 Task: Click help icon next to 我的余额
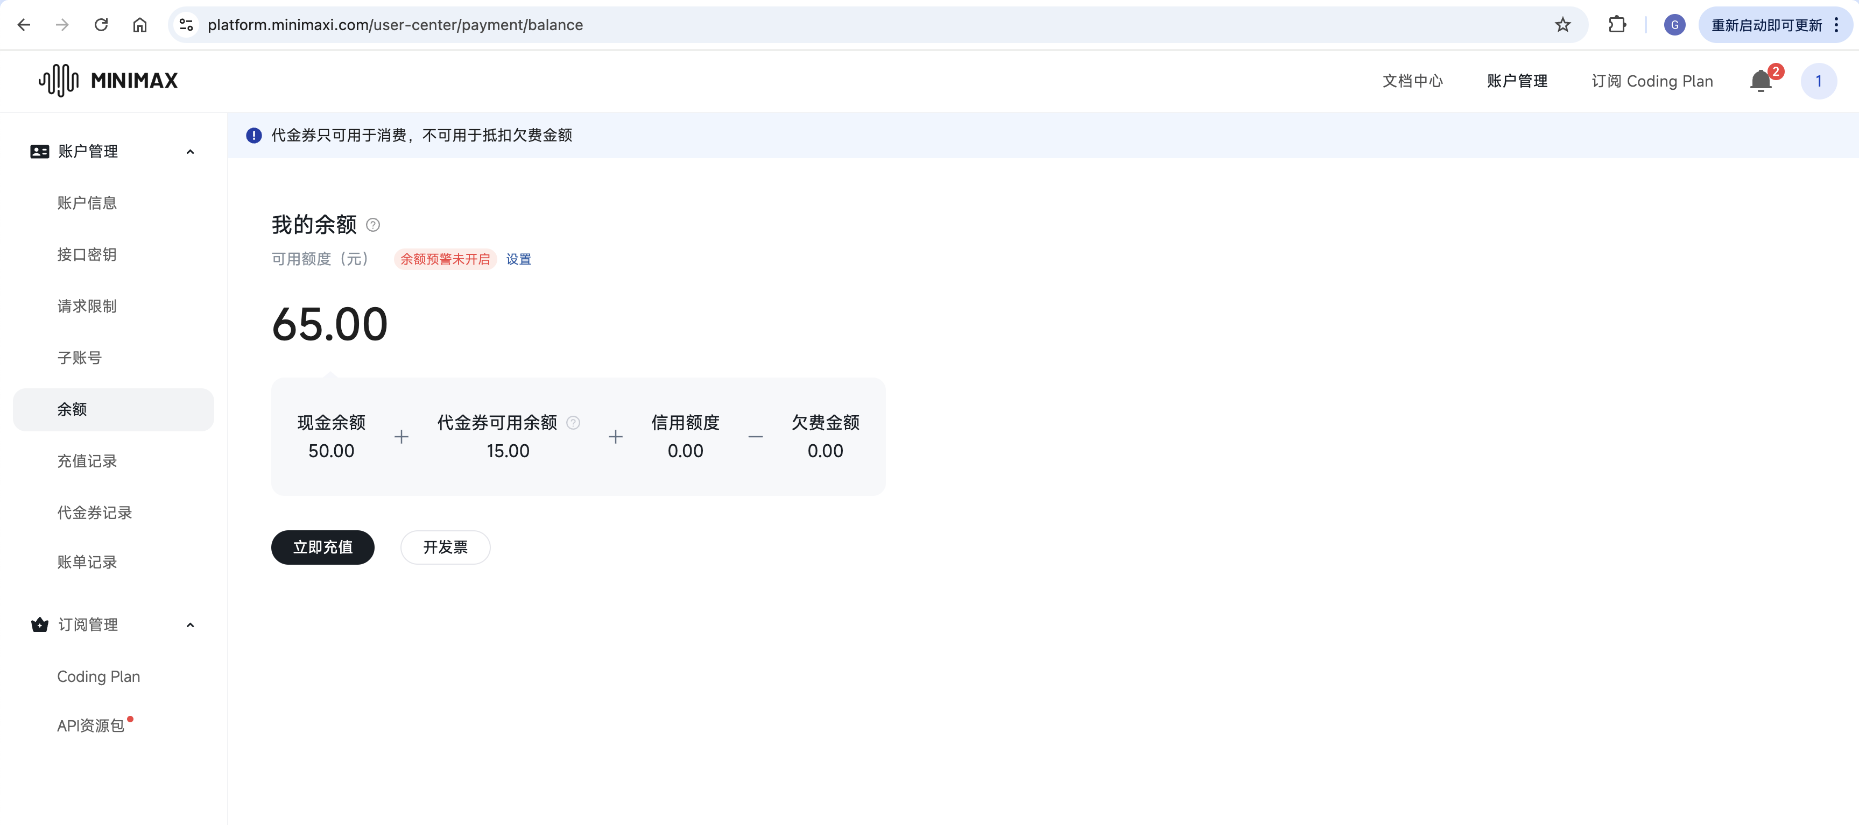(373, 225)
